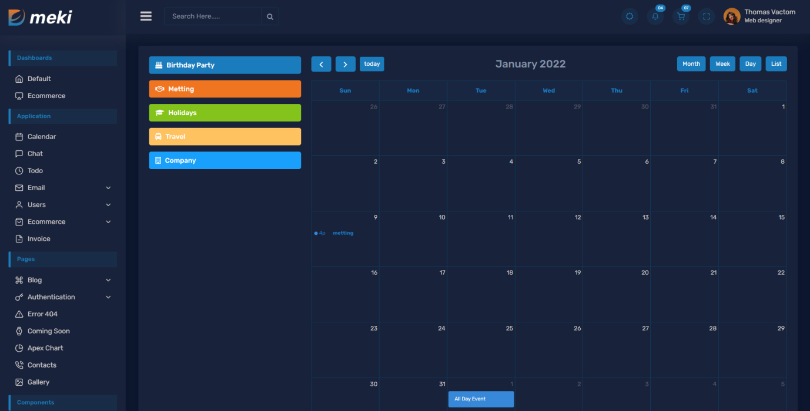
Task: Expand the Users dropdown
Action: pos(36,204)
